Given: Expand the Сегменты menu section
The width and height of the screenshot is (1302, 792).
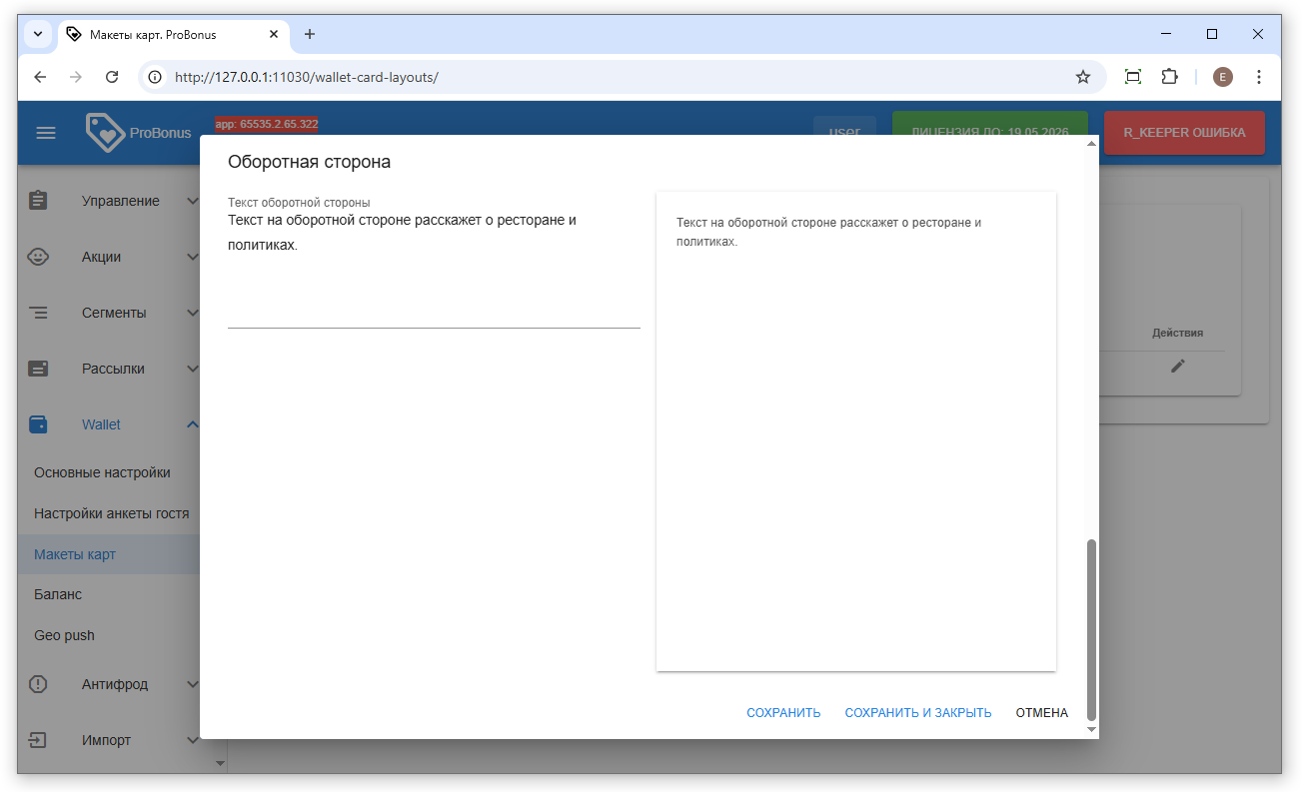Looking at the screenshot, I should coord(192,313).
